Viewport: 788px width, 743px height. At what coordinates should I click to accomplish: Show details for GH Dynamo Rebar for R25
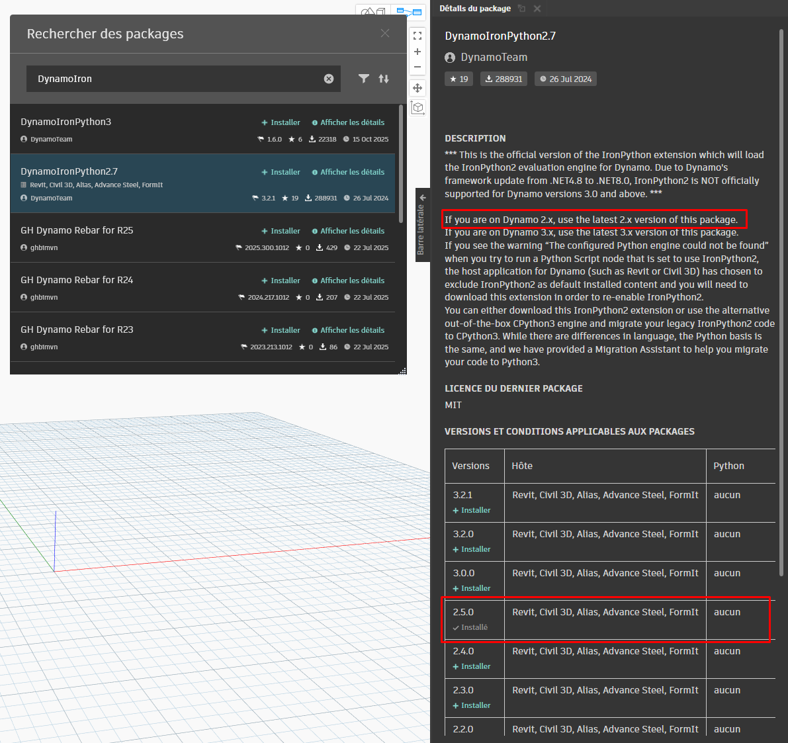348,231
